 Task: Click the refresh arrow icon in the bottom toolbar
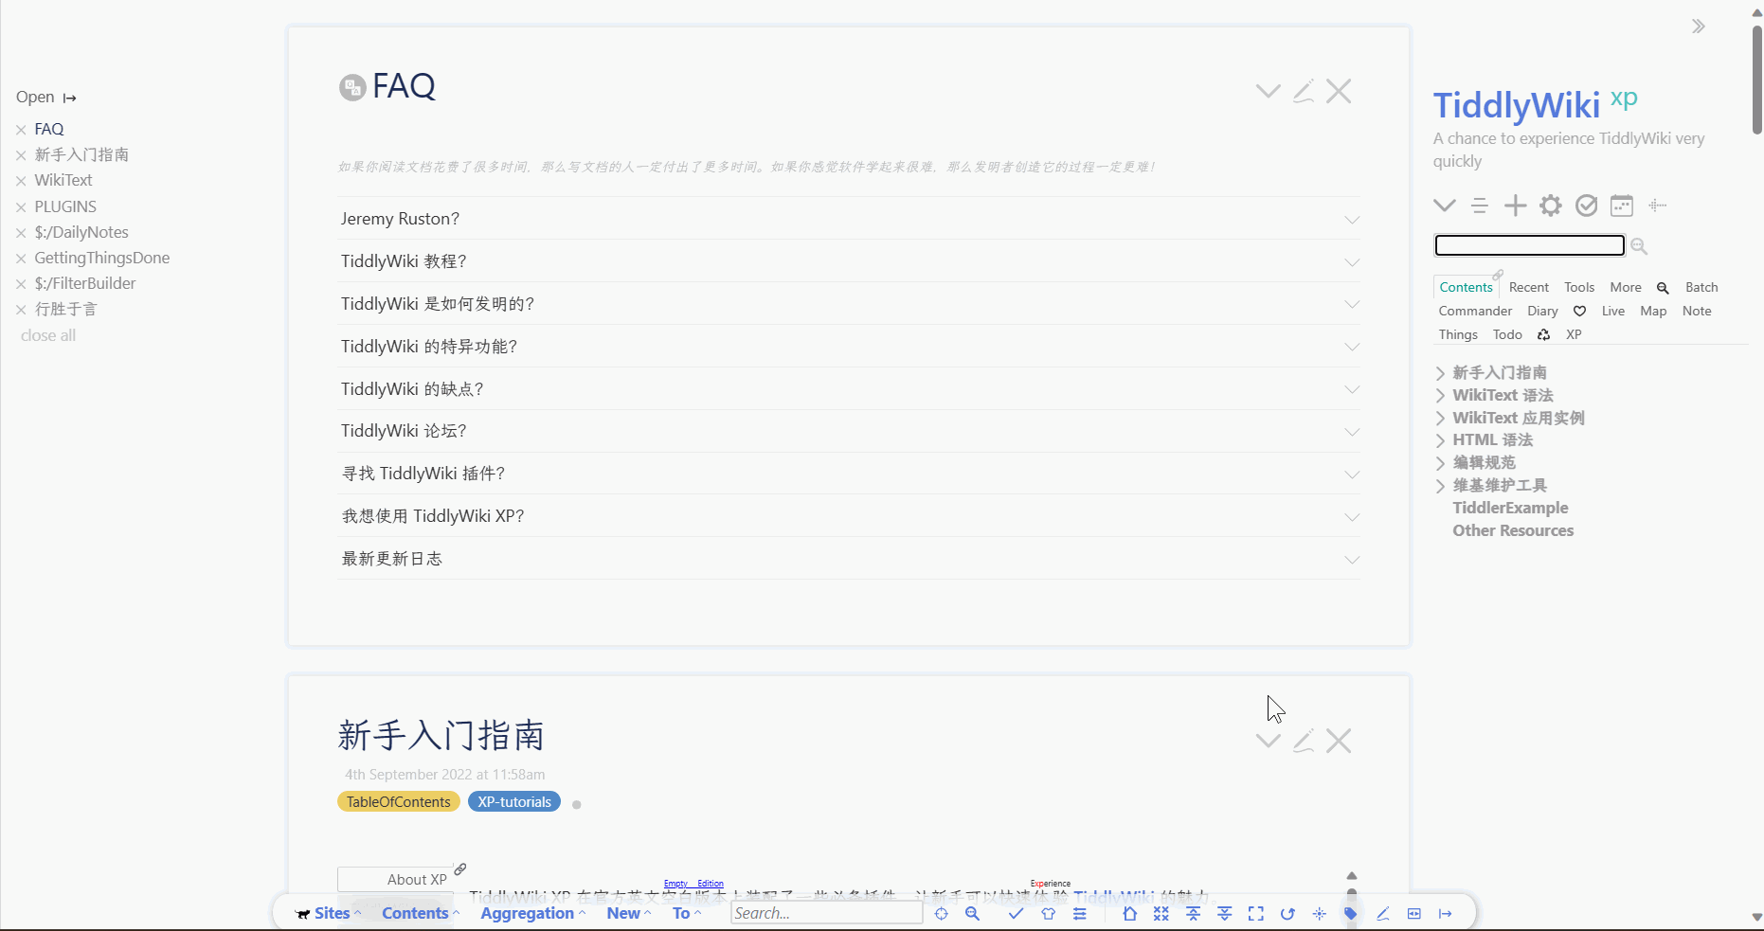pos(1287,914)
